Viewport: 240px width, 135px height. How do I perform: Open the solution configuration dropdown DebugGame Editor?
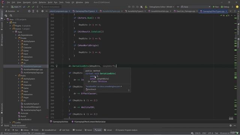tap(162, 7)
